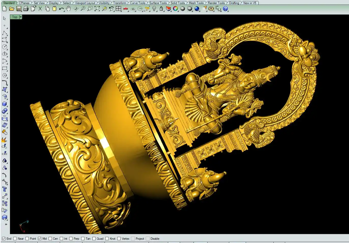This screenshot has height=243, width=349.
Task: Switch to the Mesh Tools tab
Action: 196,3
